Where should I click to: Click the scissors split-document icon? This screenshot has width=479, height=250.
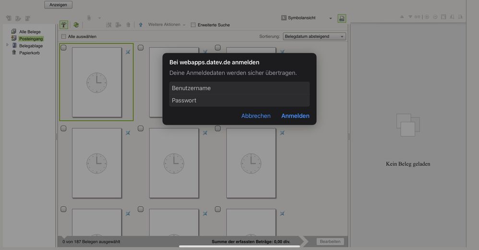pos(109,25)
